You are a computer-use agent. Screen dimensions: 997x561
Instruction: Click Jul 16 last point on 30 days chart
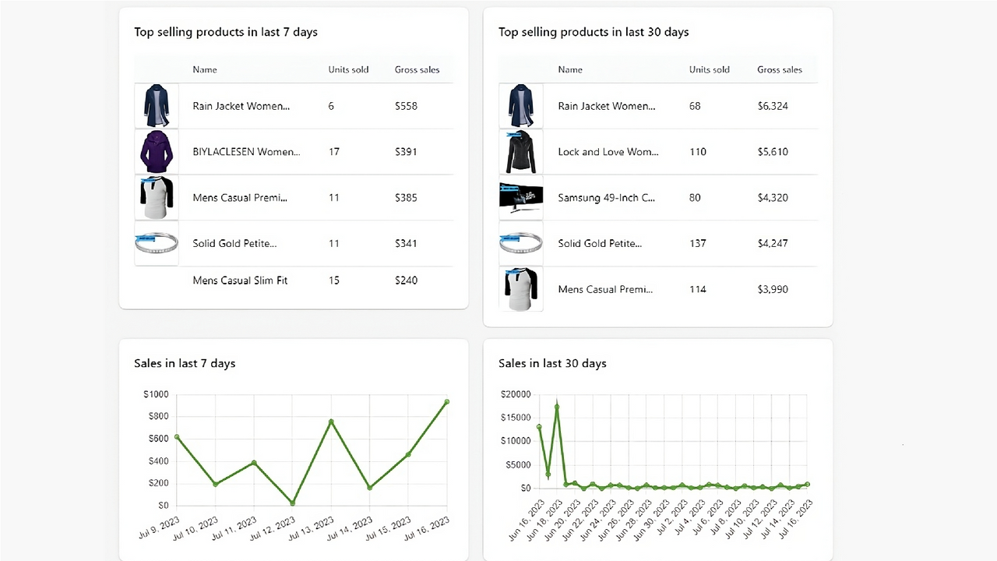[808, 485]
